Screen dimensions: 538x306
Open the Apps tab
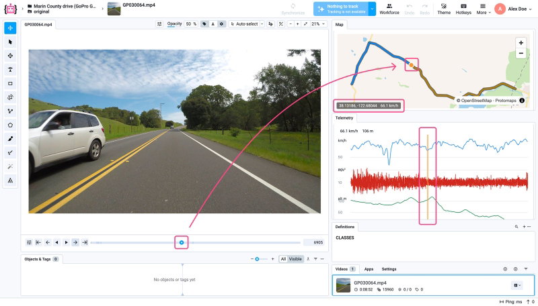369,269
